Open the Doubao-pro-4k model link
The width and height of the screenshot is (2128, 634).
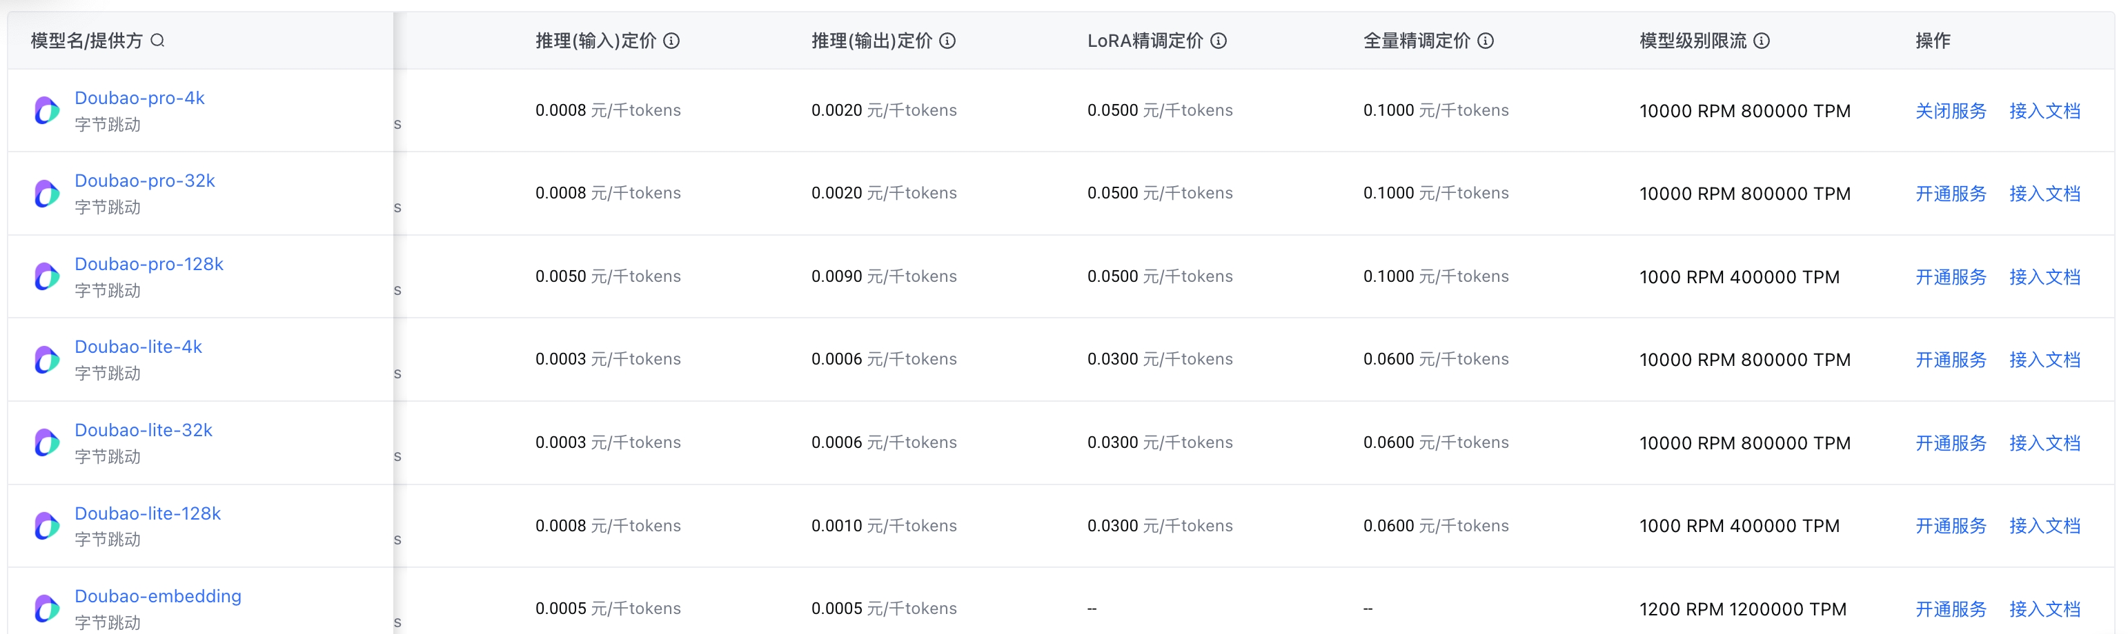(139, 97)
